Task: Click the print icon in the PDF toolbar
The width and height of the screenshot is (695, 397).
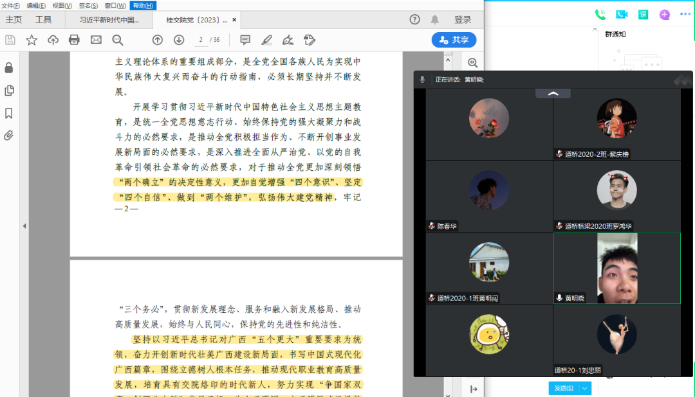Action: pyautogui.click(x=74, y=40)
